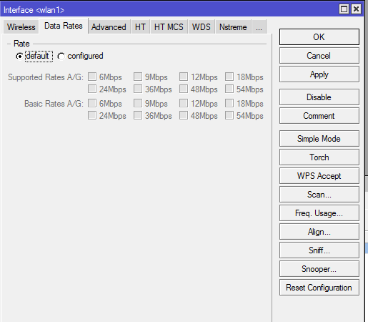
Task: Check Basic Rates A/G 54Mbps checkbox
Action: (x=229, y=115)
